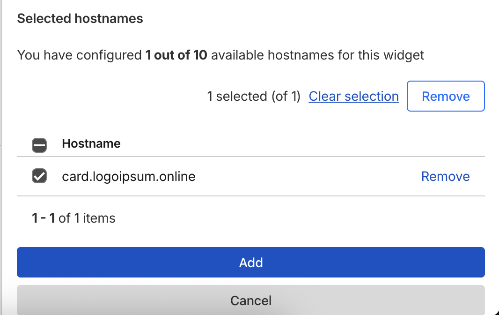
Task: Click the Clear selection link
Action: 353,97
